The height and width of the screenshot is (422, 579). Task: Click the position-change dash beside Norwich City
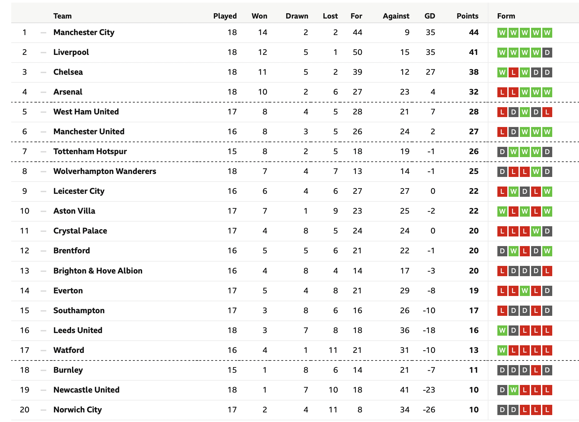click(x=43, y=410)
